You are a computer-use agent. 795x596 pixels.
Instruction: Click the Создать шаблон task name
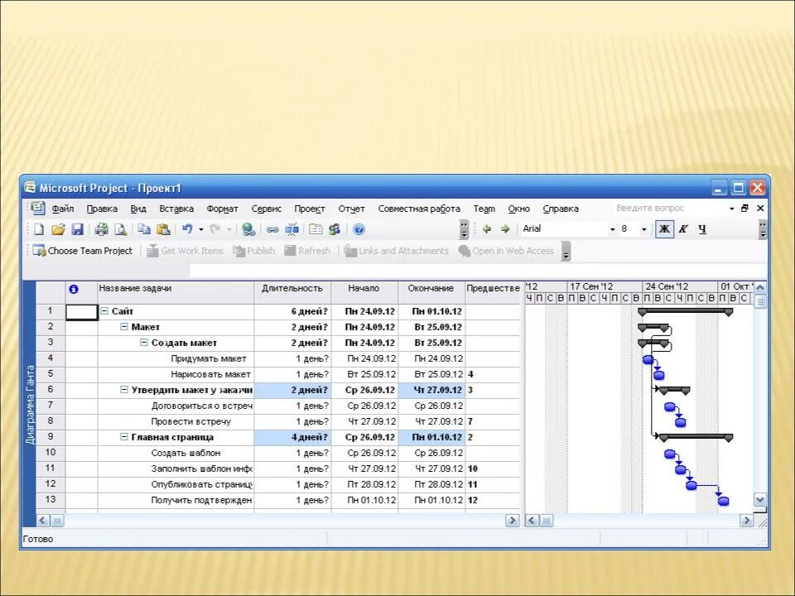click(185, 453)
